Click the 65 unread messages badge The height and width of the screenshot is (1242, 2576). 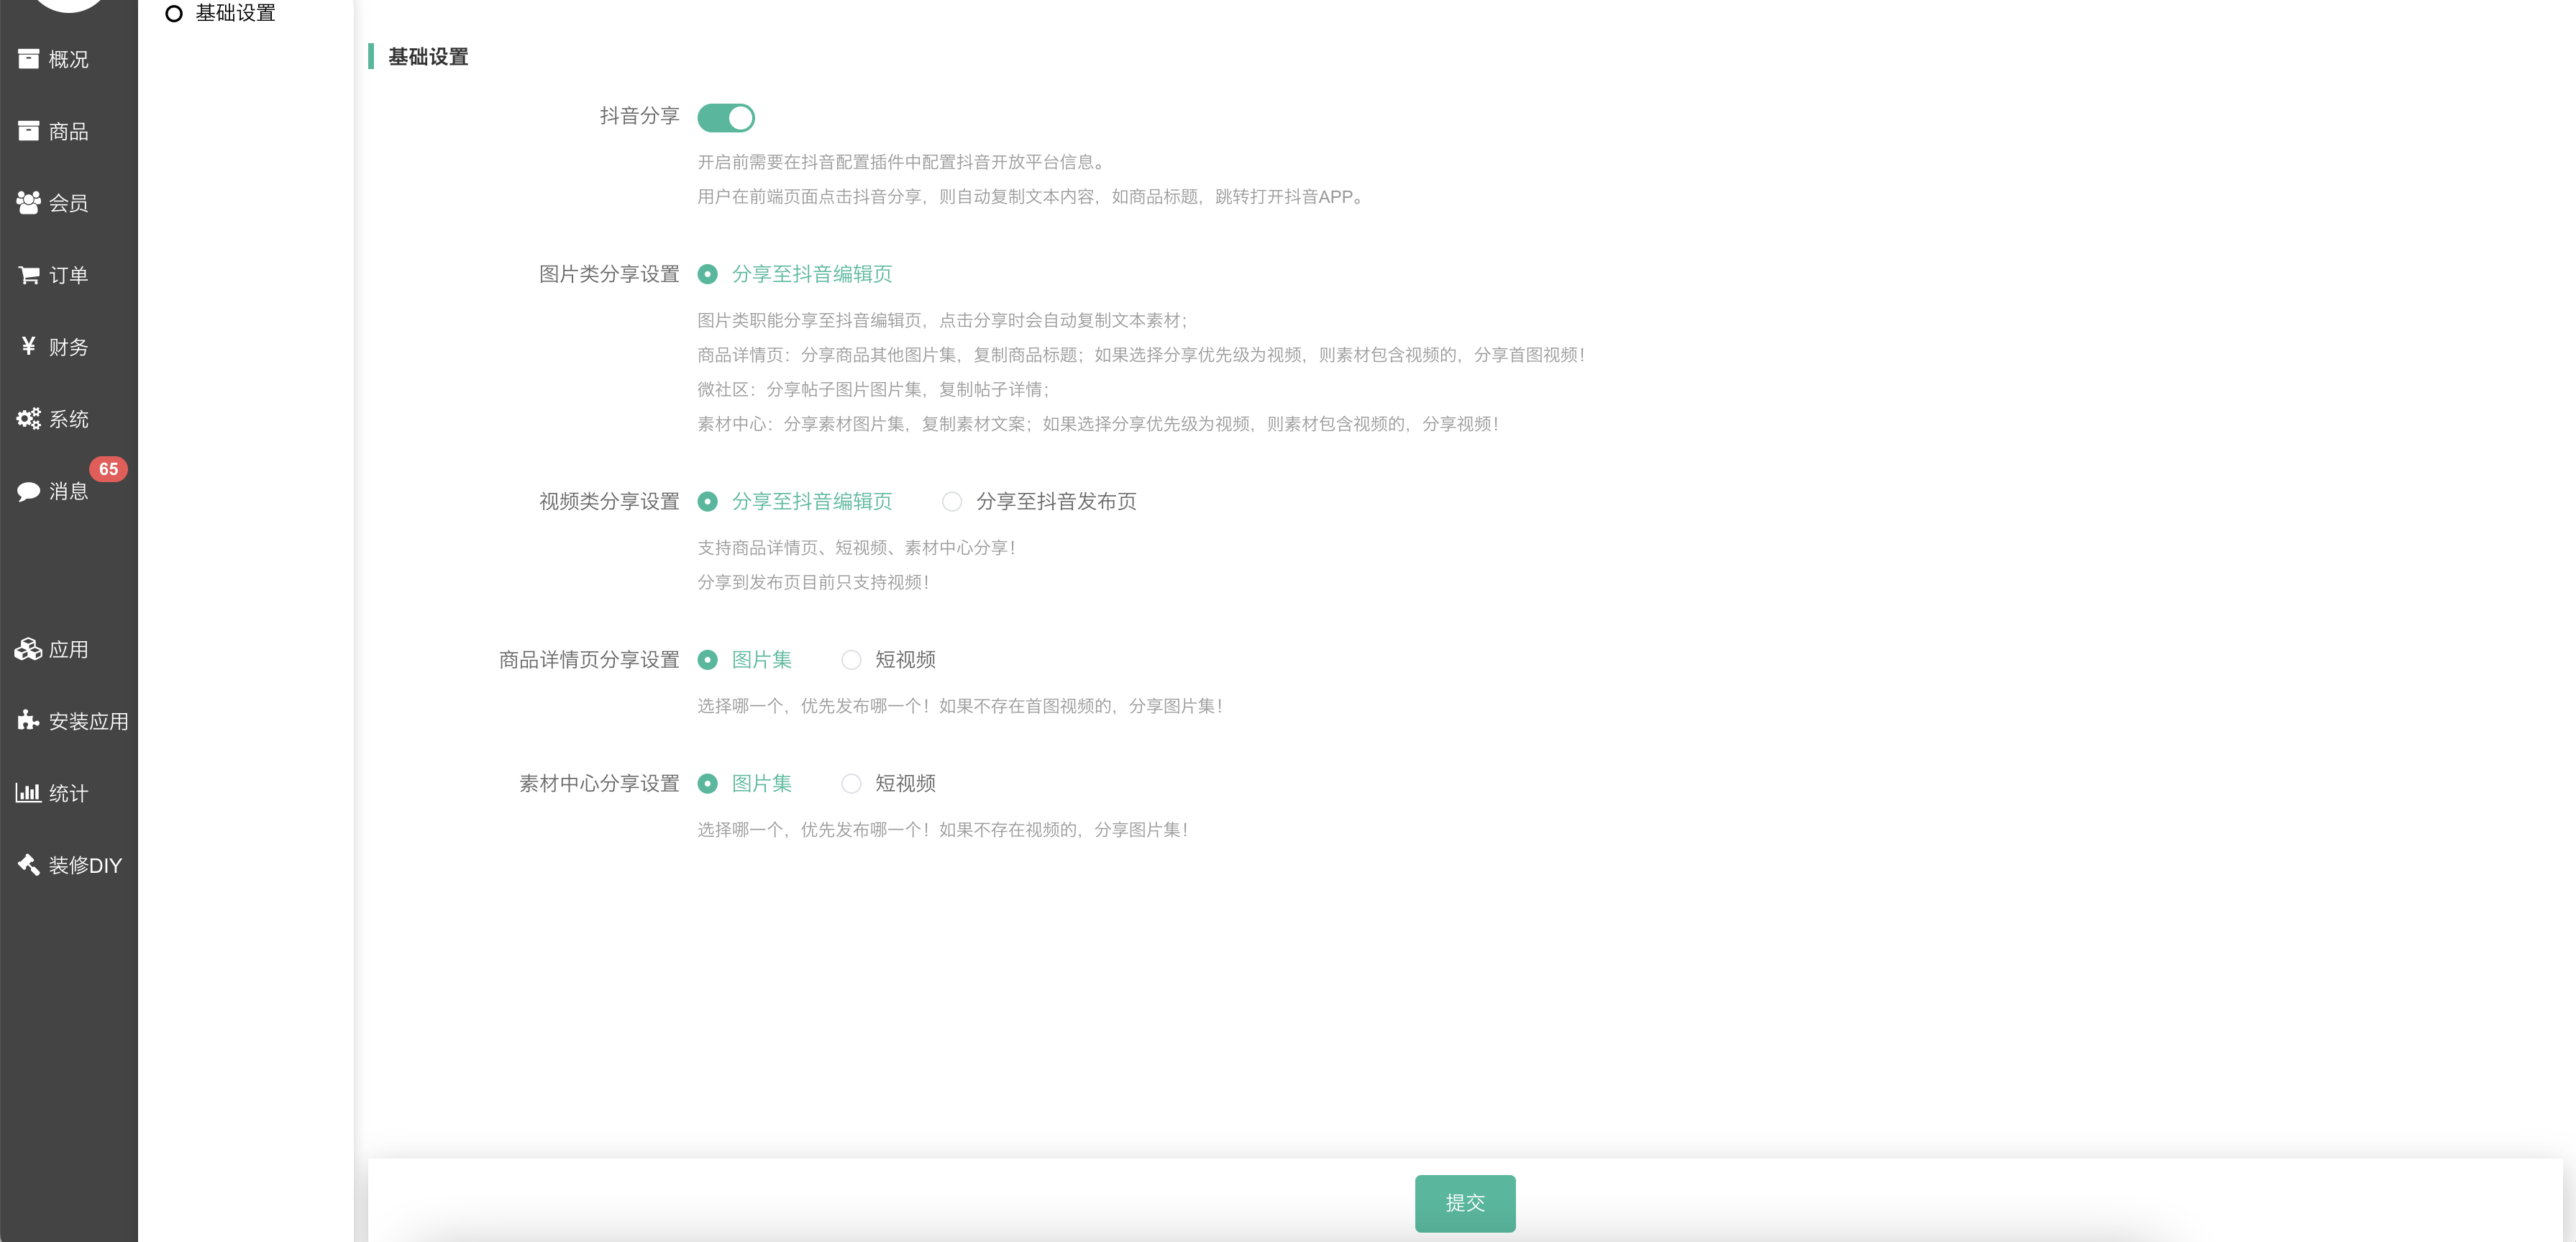click(x=108, y=468)
